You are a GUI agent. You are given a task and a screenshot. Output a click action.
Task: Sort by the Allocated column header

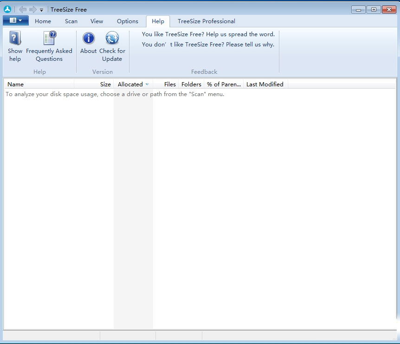(x=133, y=84)
